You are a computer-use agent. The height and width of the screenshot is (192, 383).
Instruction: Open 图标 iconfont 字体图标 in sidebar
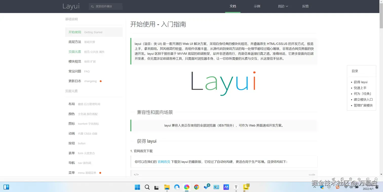pyautogui.click(x=94, y=124)
